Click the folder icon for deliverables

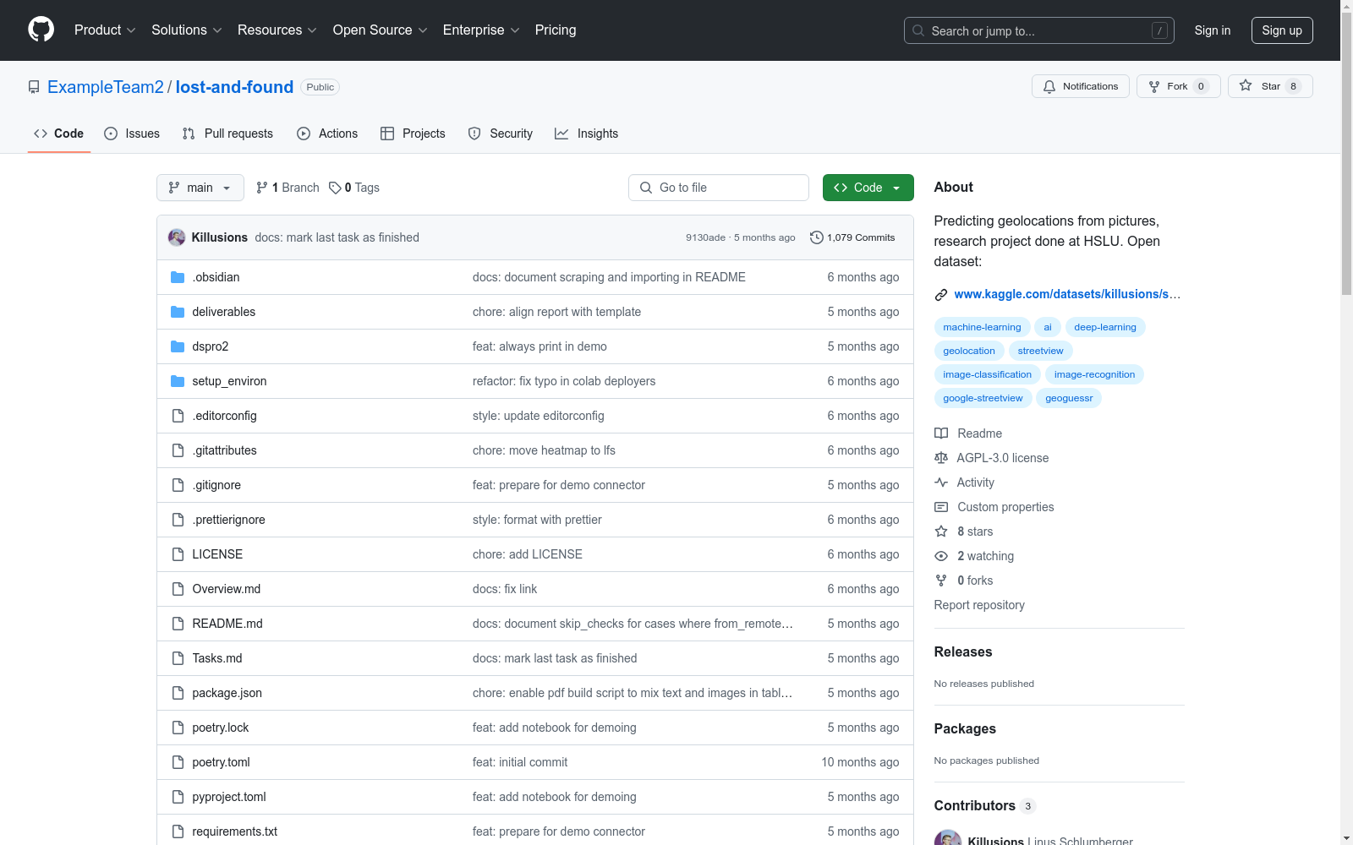pos(178,312)
